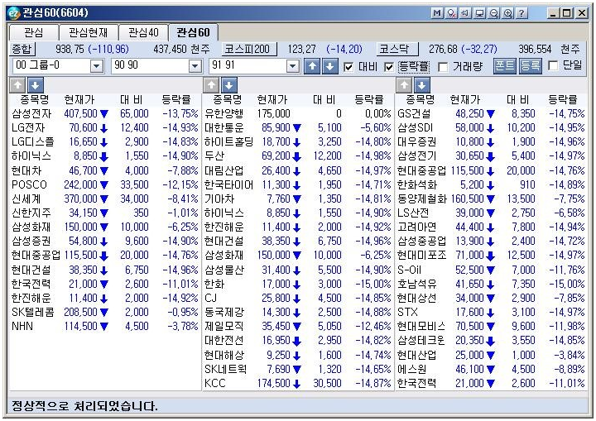Select the 관심60 tab
This screenshot has width=596, height=421.
coord(193,32)
